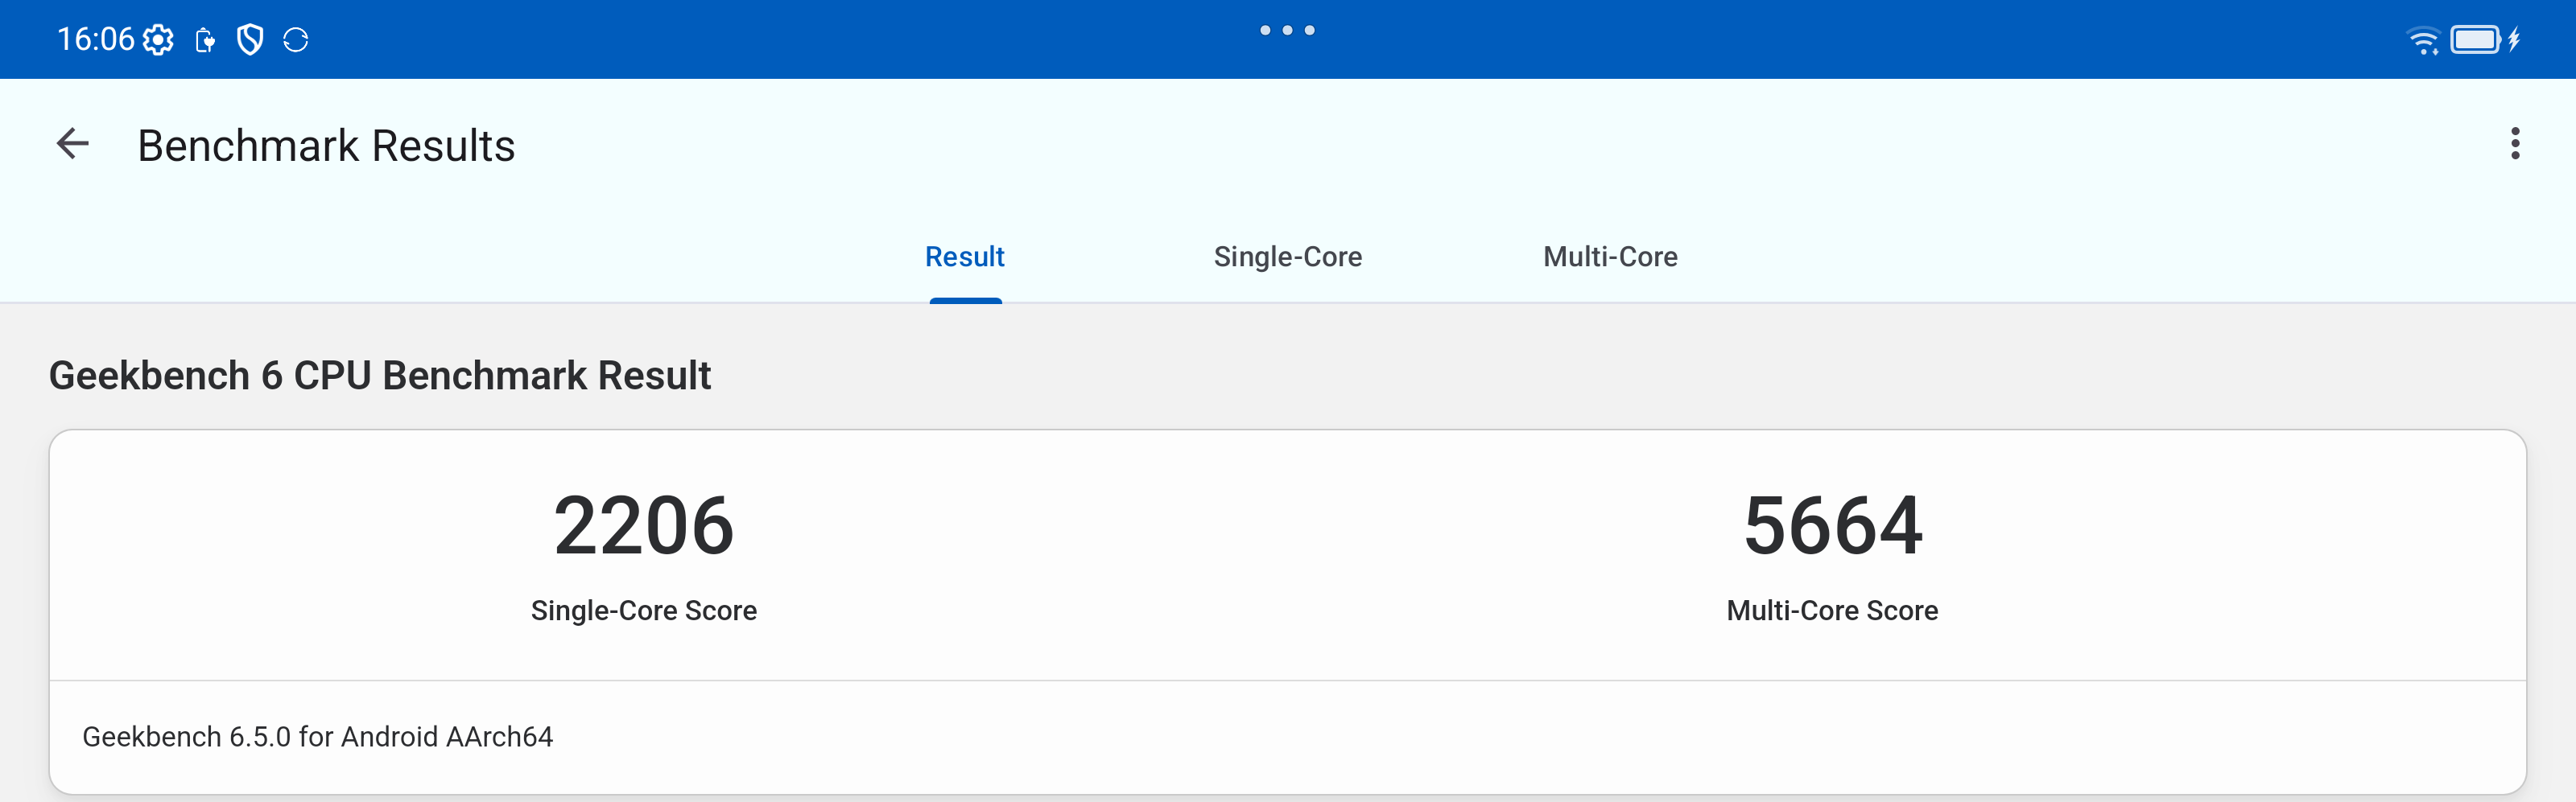Click the Multi-Core Score label

(1832, 611)
